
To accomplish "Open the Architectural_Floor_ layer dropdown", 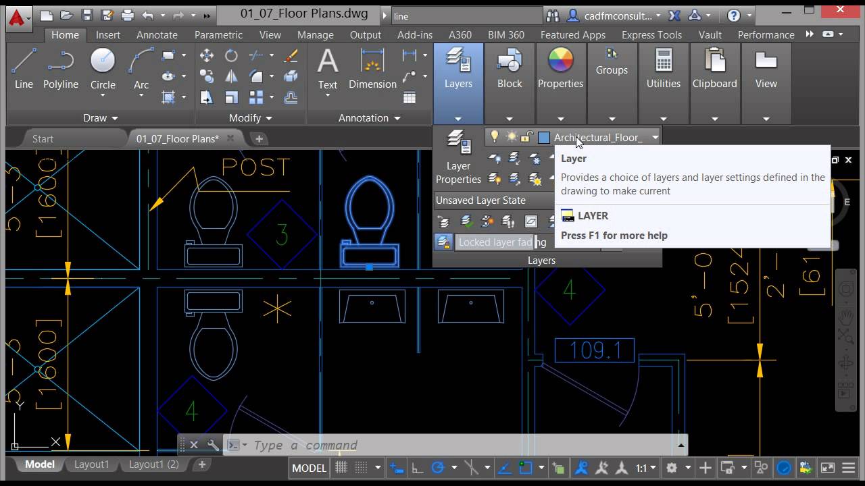I will (x=654, y=137).
